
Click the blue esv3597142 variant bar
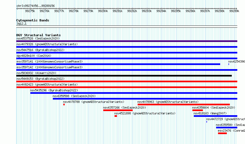point(127,70)
